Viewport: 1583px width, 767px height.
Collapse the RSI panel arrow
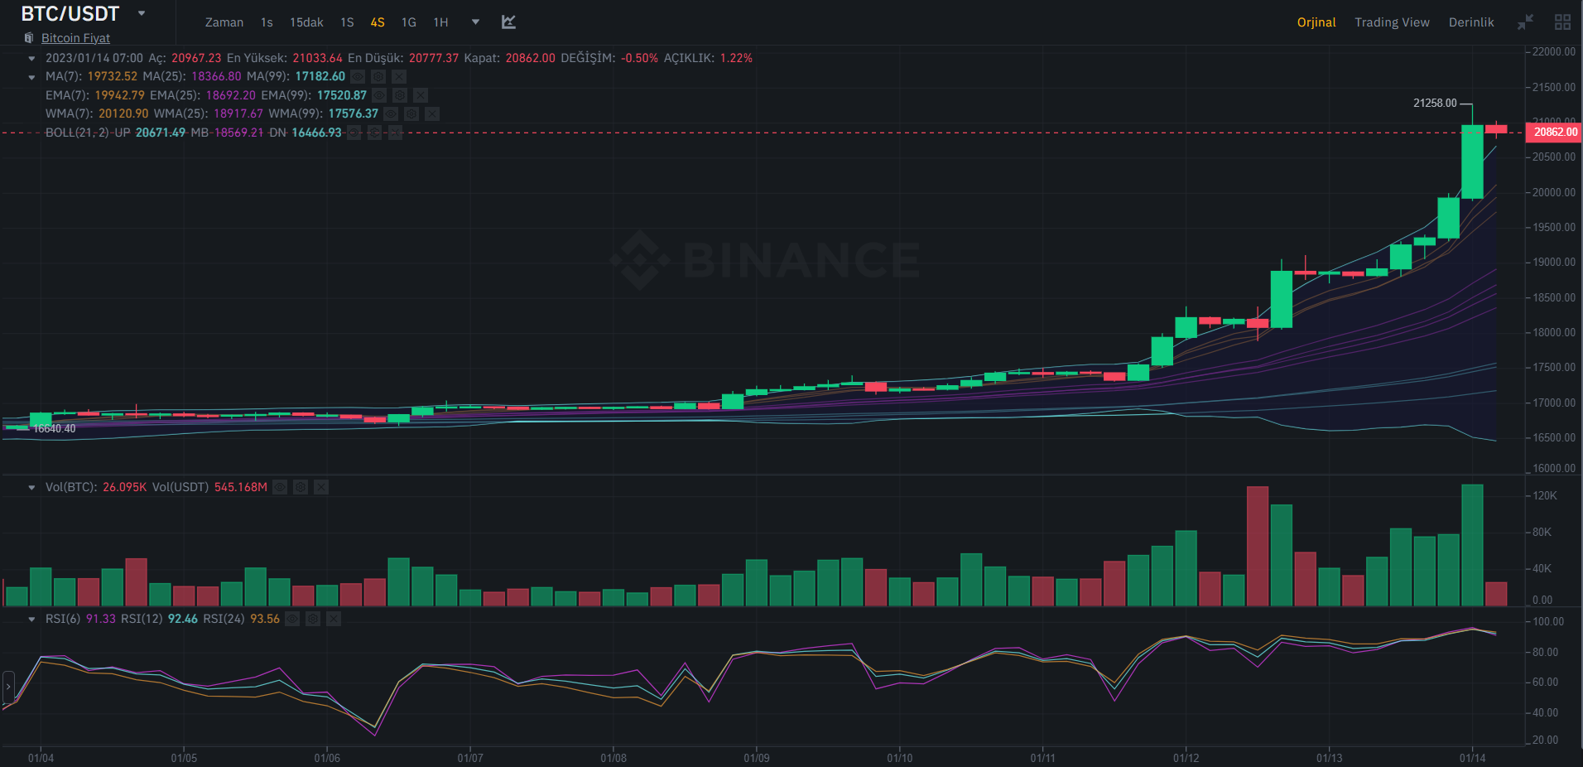(x=31, y=620)
